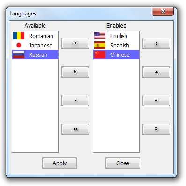Click the Spanish flag icon
This screenshot has width=186, height=186.
point(100,45)
